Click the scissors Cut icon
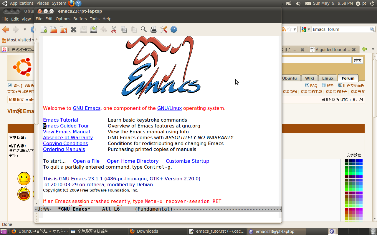The height and width of the screenshot is (235, 377). click(114, 29)
